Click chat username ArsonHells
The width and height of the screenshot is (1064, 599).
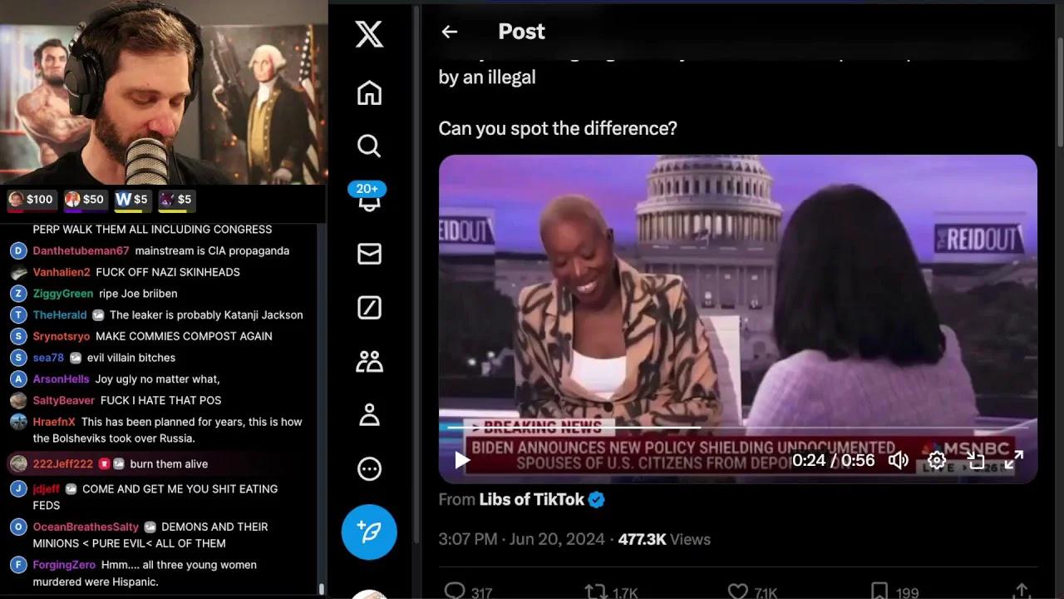click(61, 379)
